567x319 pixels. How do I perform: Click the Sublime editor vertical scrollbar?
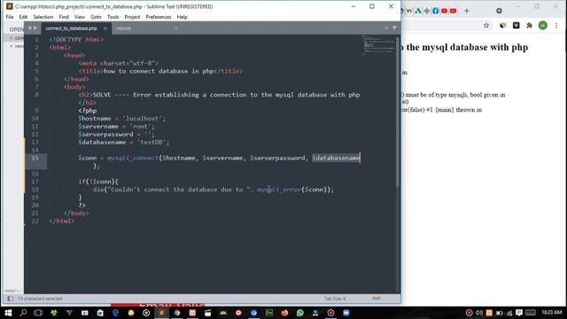(398, 112)
